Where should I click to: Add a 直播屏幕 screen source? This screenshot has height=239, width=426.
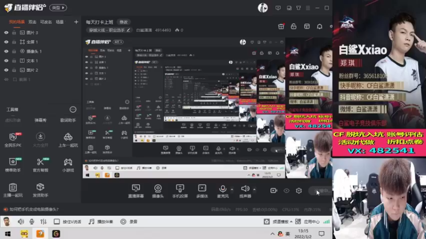pyautogui.click(x=136, y=191)
